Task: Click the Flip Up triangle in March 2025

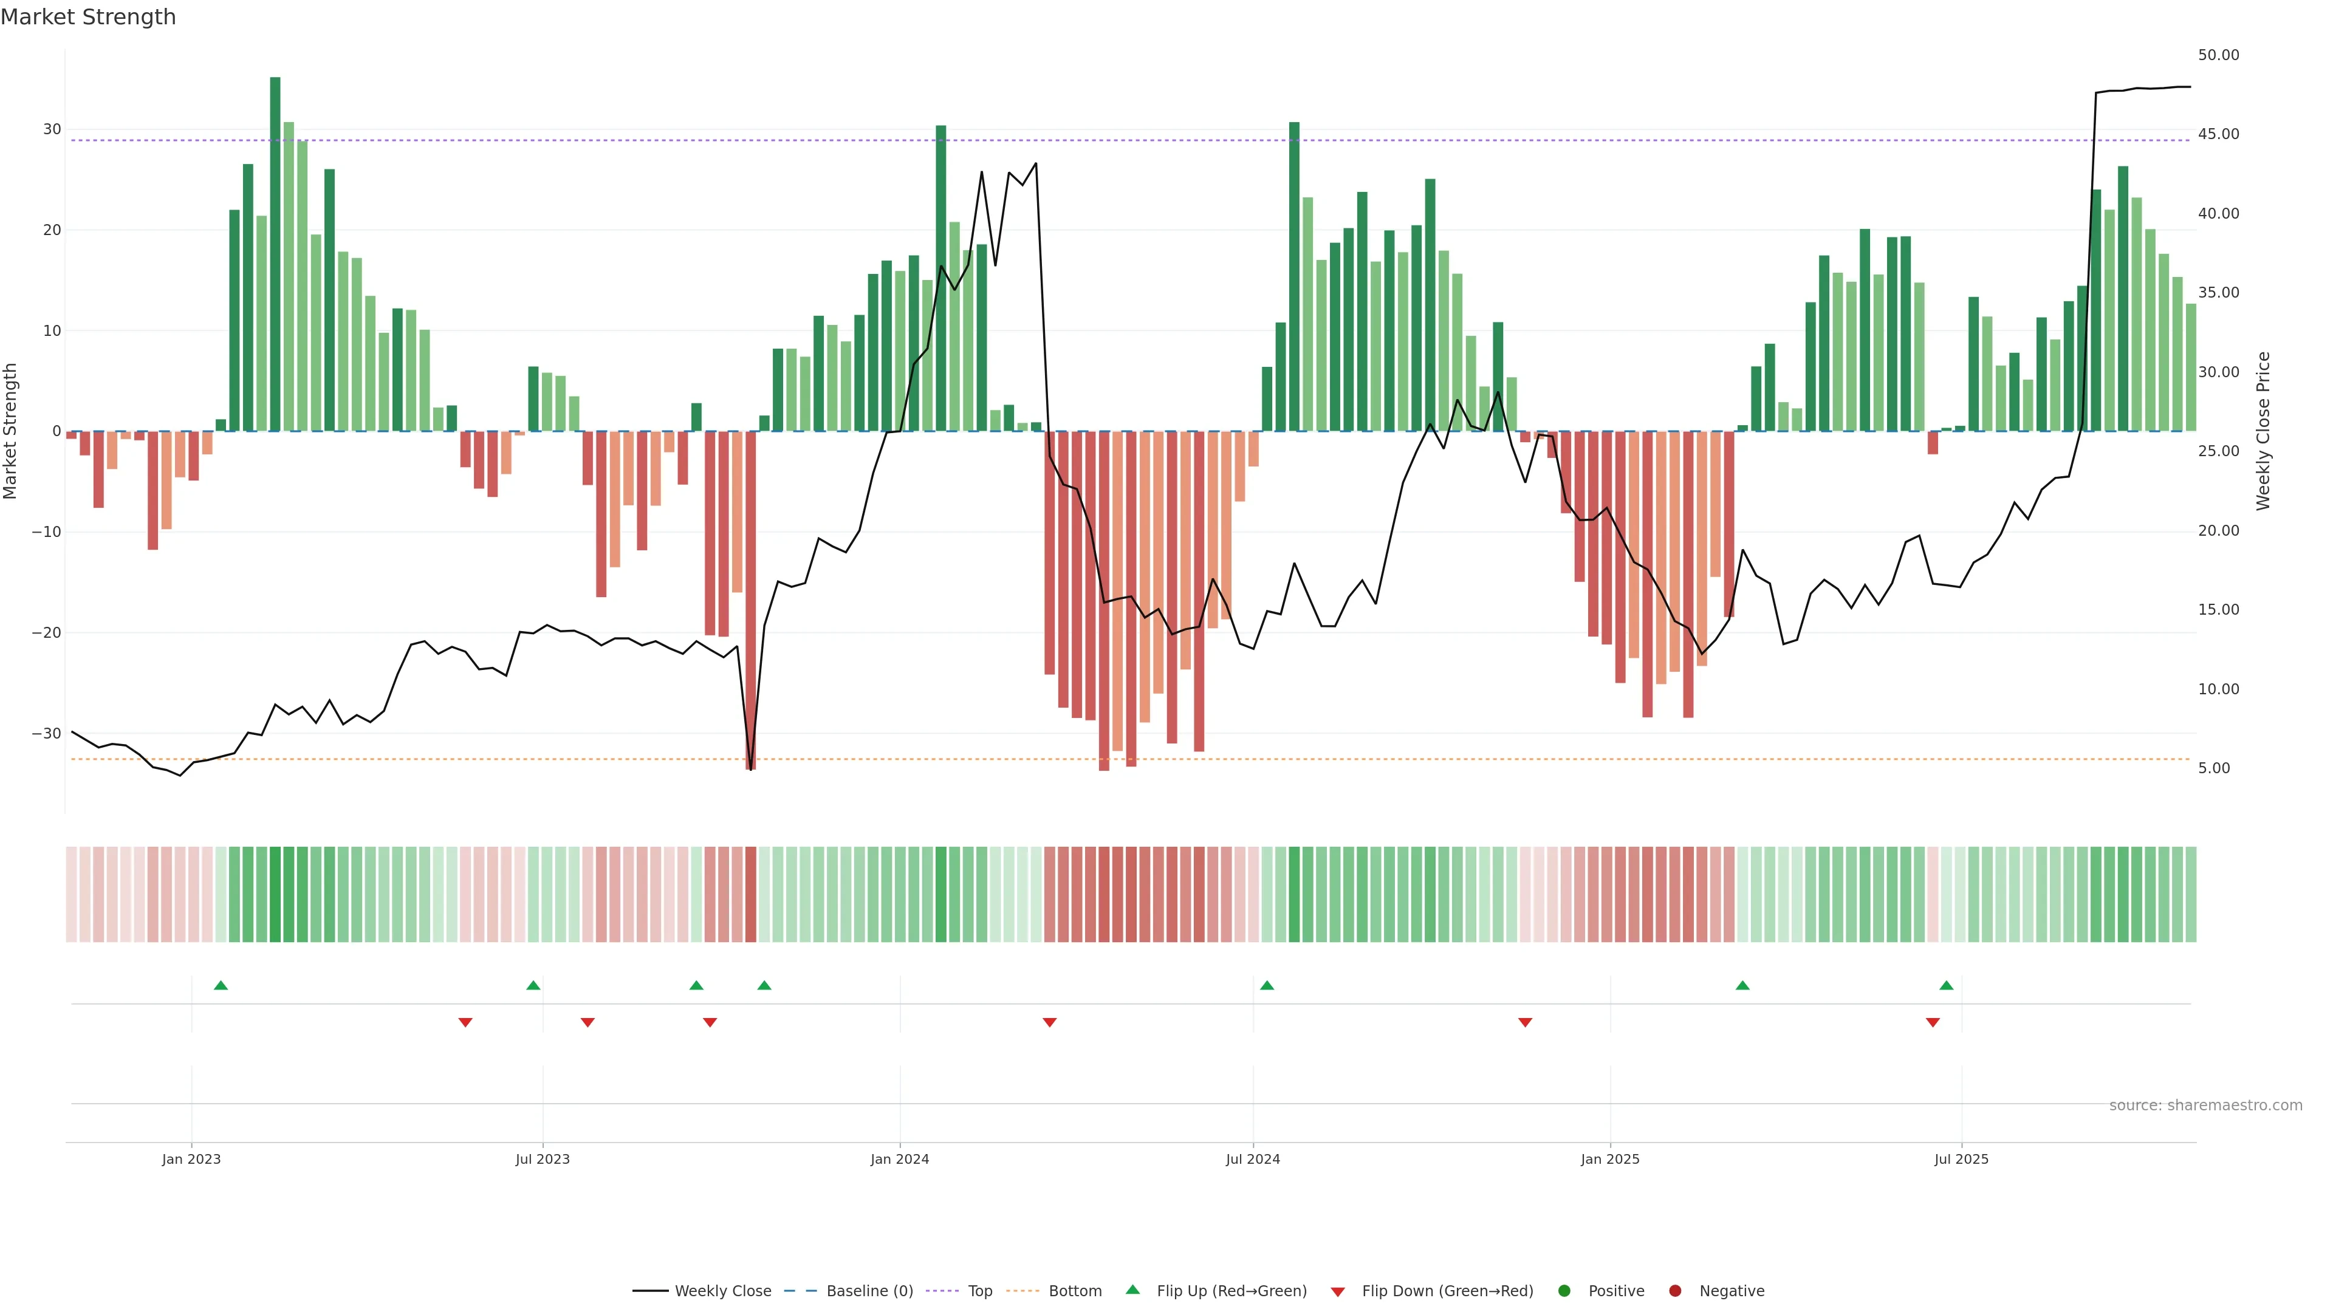Action: click(1742, 985)
